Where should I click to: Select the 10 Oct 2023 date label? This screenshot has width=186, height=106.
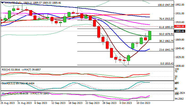point(143,103)
